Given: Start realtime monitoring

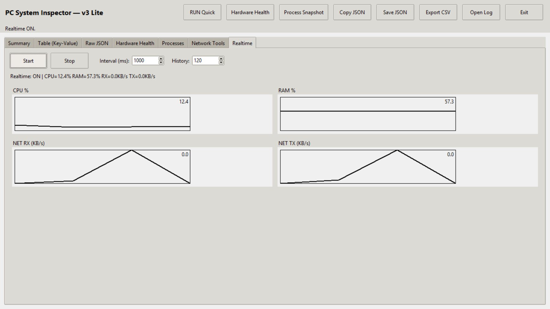Looking at the screenshot, I should [x=28, y=61].
